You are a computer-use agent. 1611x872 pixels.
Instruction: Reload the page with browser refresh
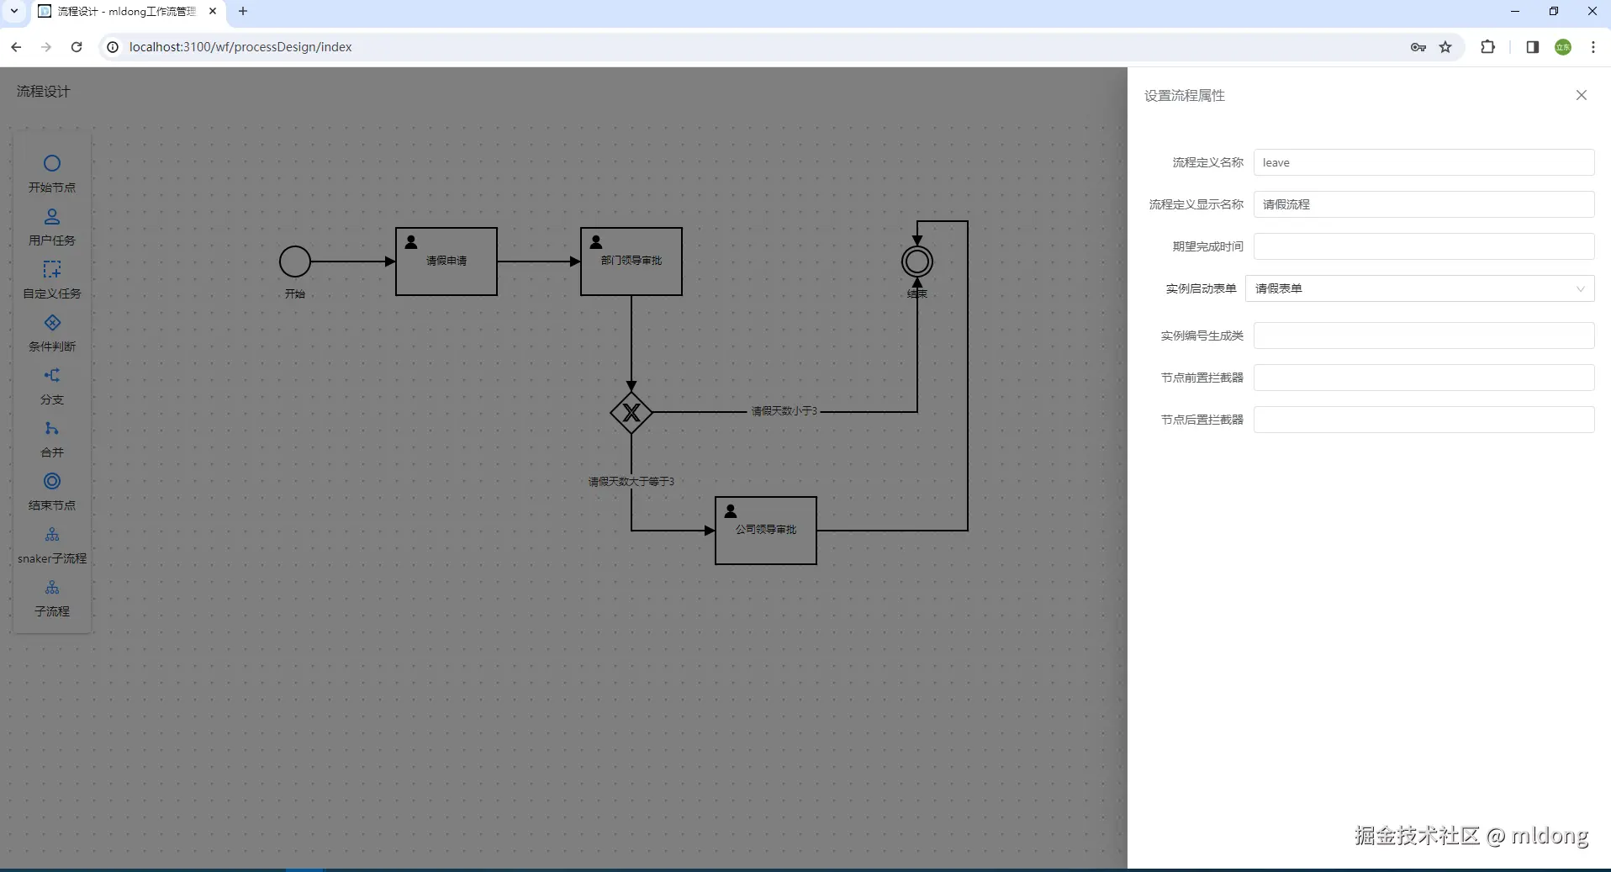coord(77,47)
